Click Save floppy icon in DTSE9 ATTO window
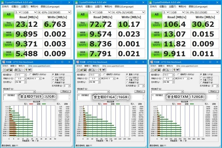Screen dimensions: 222x148 (x=11, y=70)
